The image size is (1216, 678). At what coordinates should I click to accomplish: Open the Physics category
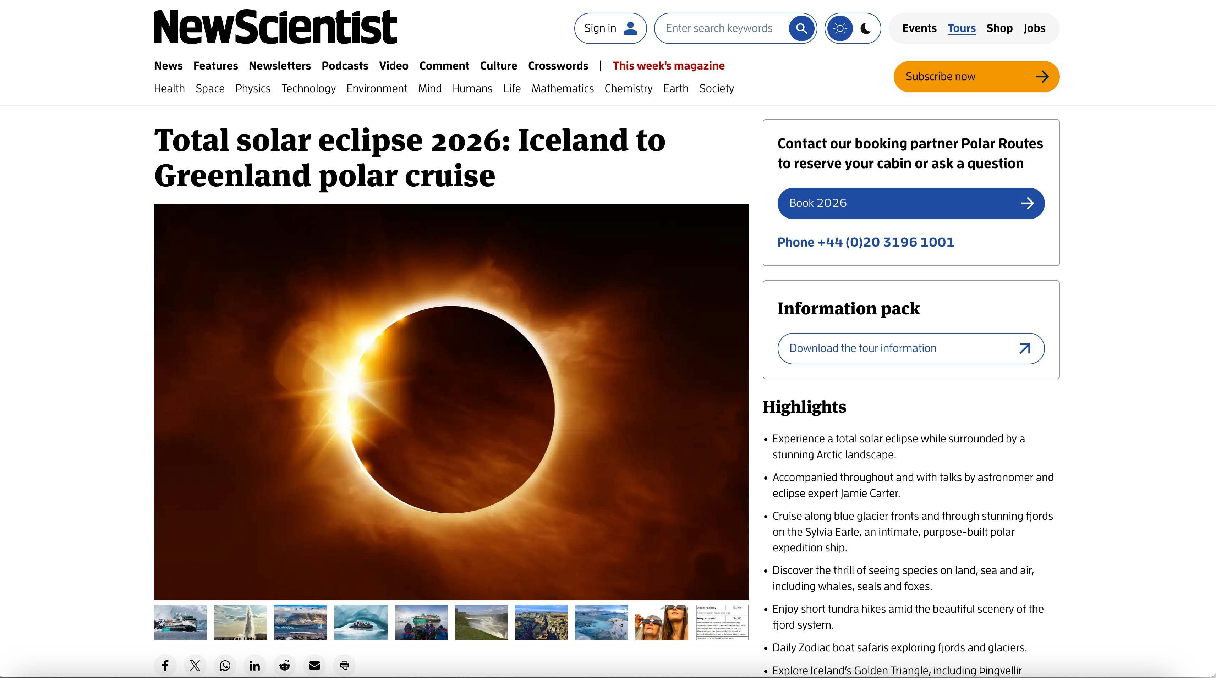(x=253, y=88)
